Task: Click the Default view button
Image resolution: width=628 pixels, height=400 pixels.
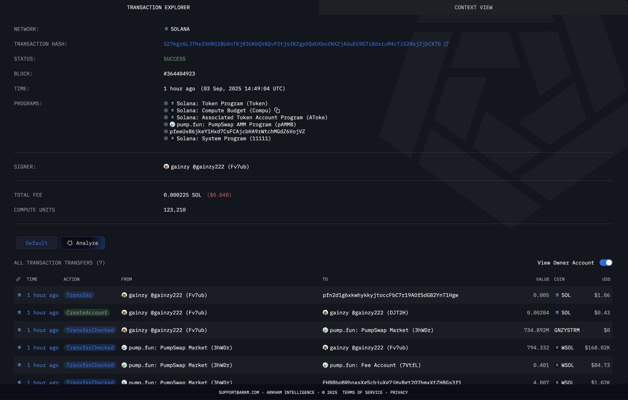Action: pos(37,242)
